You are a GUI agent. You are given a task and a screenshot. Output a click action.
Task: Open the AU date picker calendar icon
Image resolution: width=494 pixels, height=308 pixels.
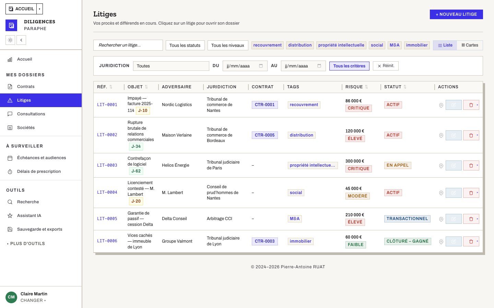319,66
